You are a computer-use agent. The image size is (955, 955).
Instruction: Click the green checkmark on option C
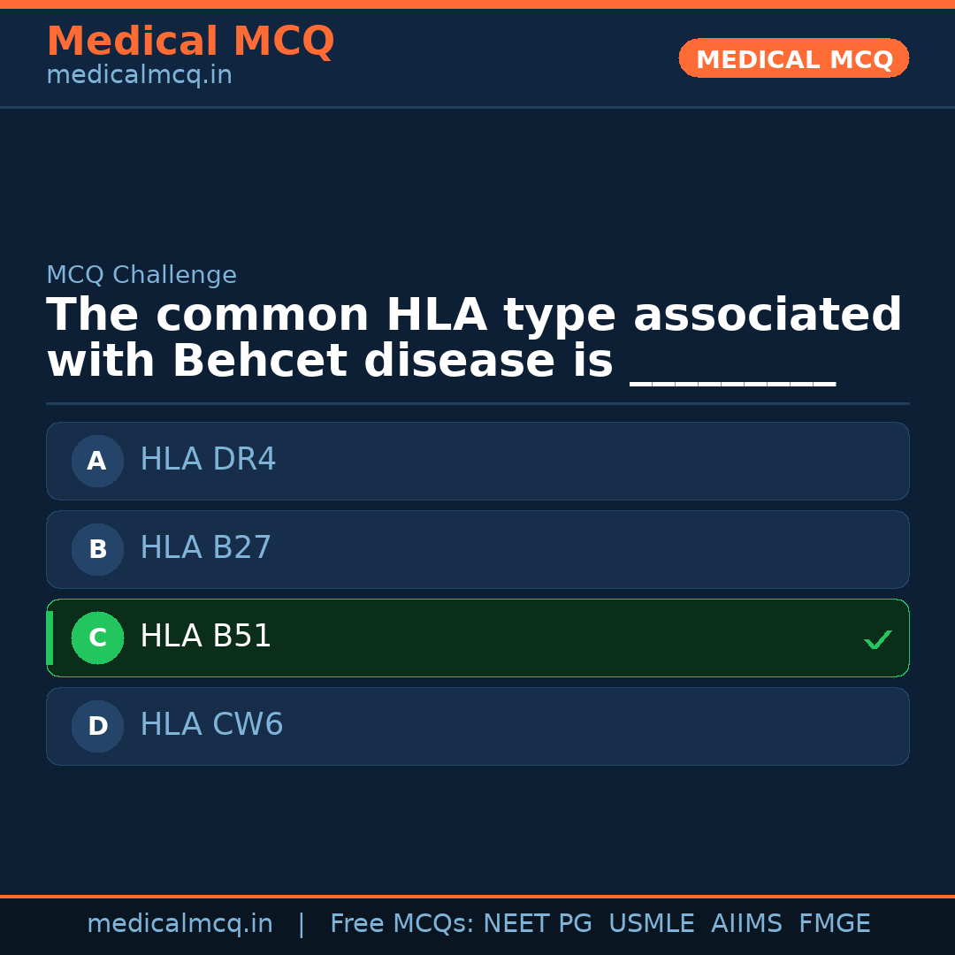(x=877, y=638)
